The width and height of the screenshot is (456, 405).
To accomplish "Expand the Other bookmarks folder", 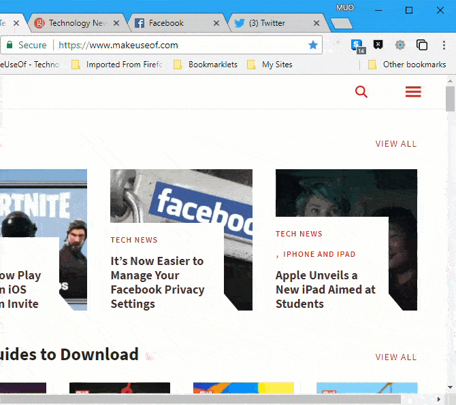I will tap(407, 65).
